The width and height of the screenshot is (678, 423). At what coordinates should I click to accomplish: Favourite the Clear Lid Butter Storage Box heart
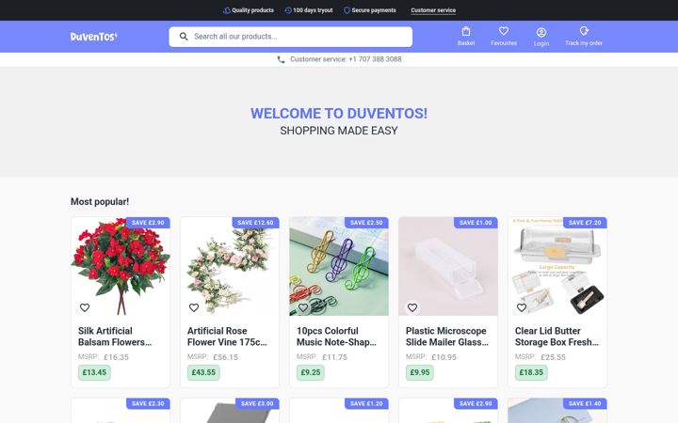tap(522, 307)
